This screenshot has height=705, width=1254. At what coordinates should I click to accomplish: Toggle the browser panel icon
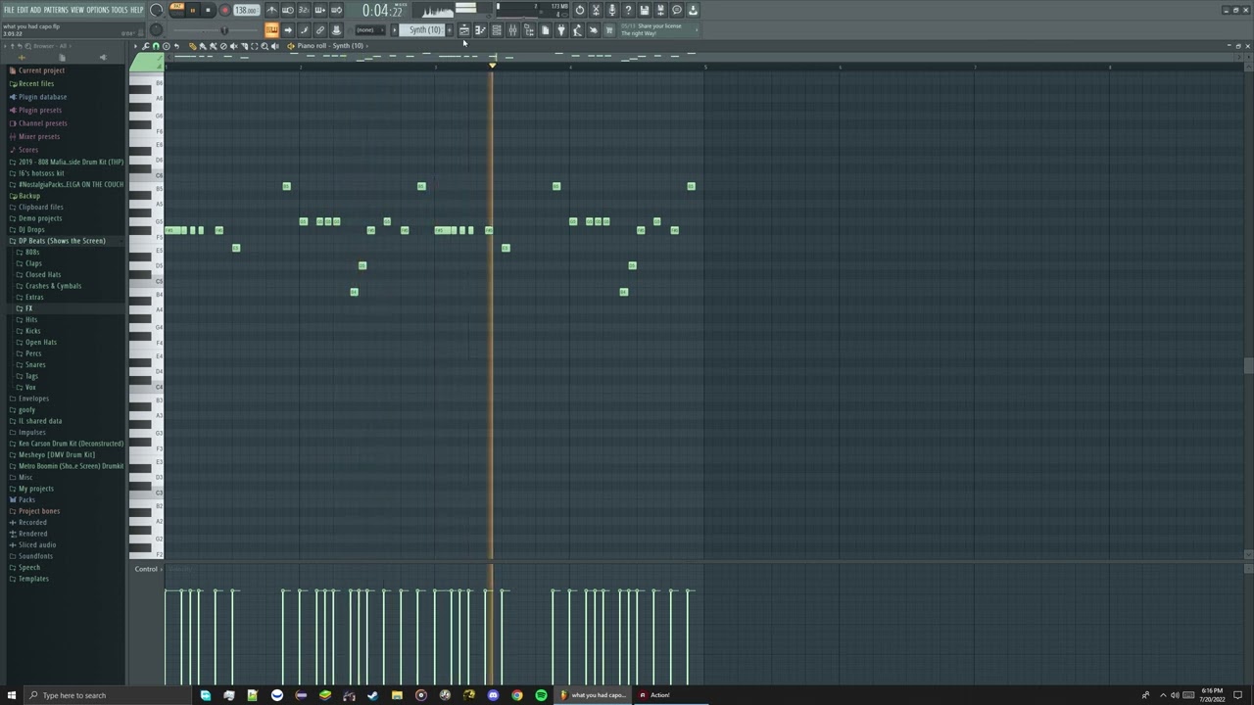point(529,30)
